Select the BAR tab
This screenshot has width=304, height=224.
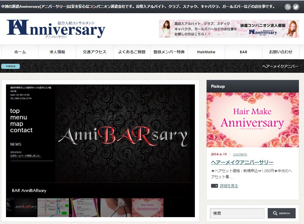[x=243, y=52]
